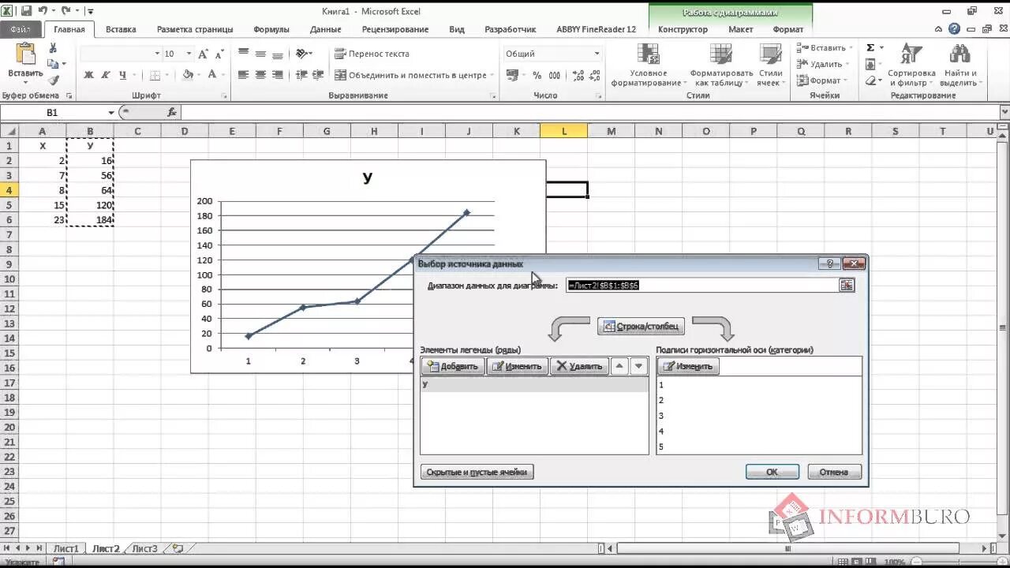The image size is (1010, 568).
Task: Align cell text to the left
Action: coord(243,75)
